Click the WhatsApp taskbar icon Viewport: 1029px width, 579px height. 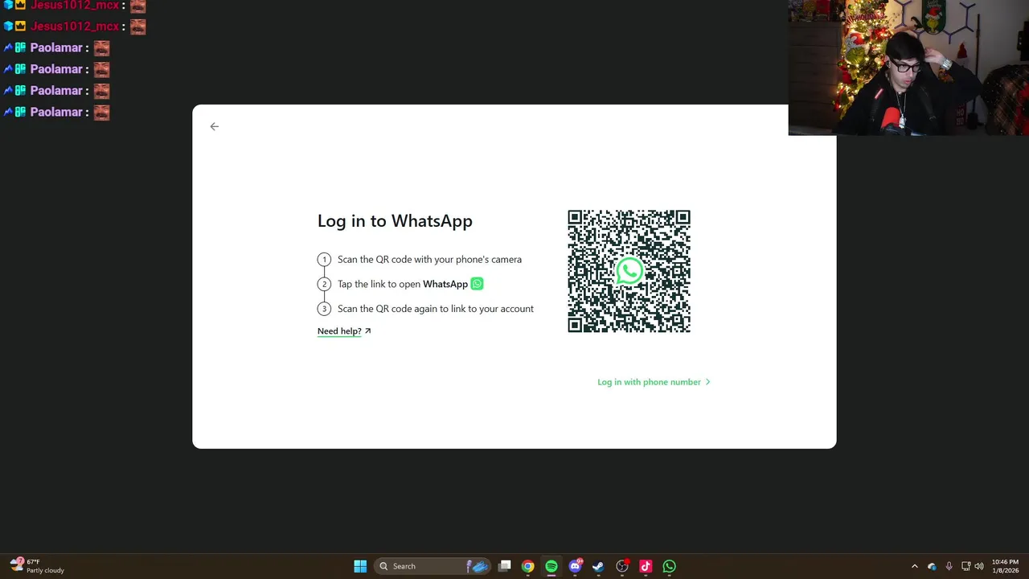[669, 566]
